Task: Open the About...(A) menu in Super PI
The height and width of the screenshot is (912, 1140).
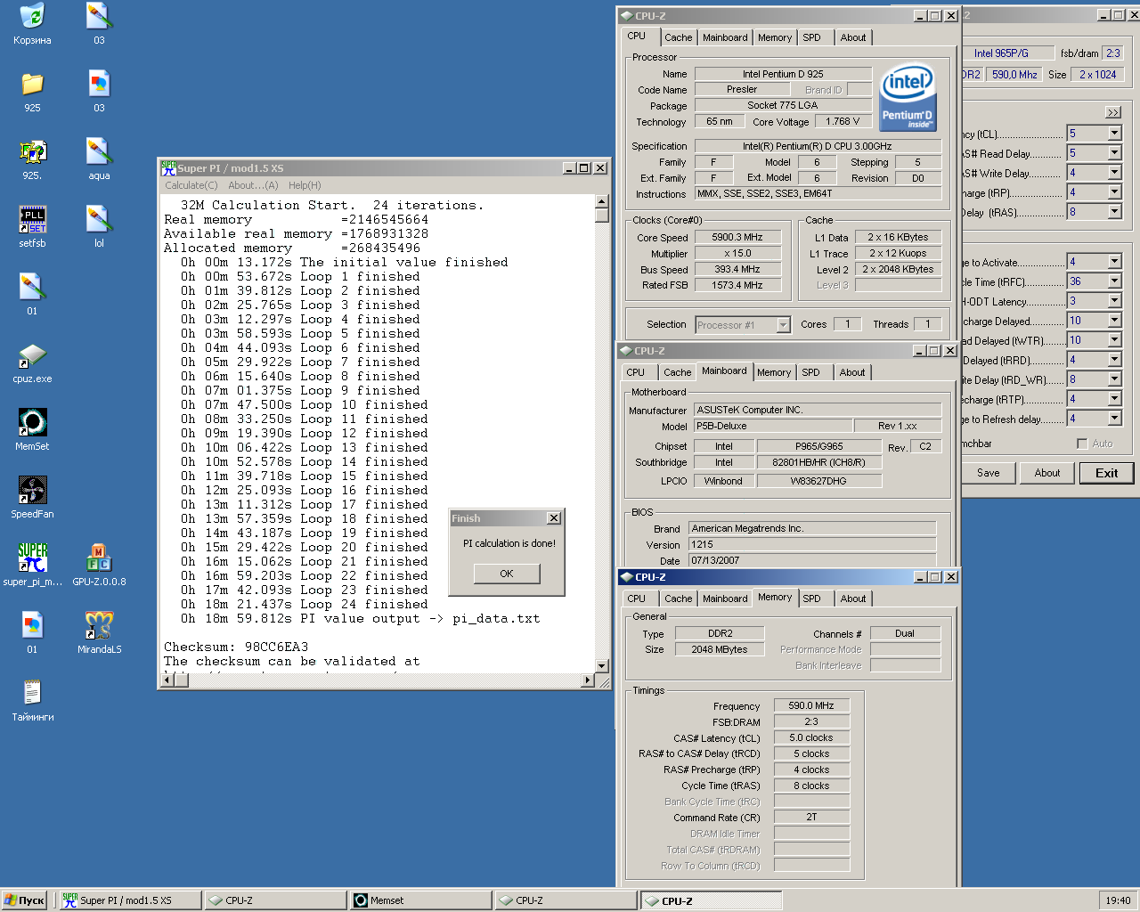Action: pyautogui.click(x=253, y=185)
